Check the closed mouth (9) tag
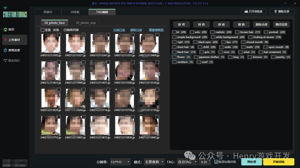The image size is (300, 168). point(243,42)
